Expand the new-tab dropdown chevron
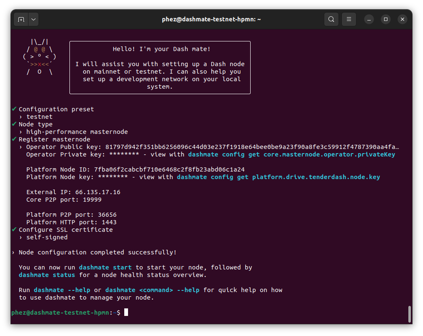Screen dimensions: 423x336 (x=33, y=19)
